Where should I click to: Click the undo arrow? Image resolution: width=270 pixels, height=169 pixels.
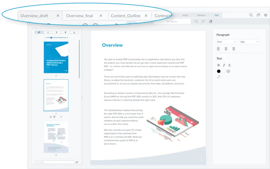coord(196,22)
